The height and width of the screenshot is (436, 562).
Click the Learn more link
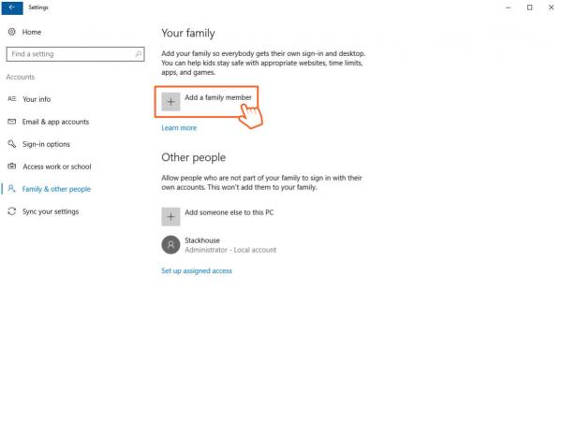point(179,128)
